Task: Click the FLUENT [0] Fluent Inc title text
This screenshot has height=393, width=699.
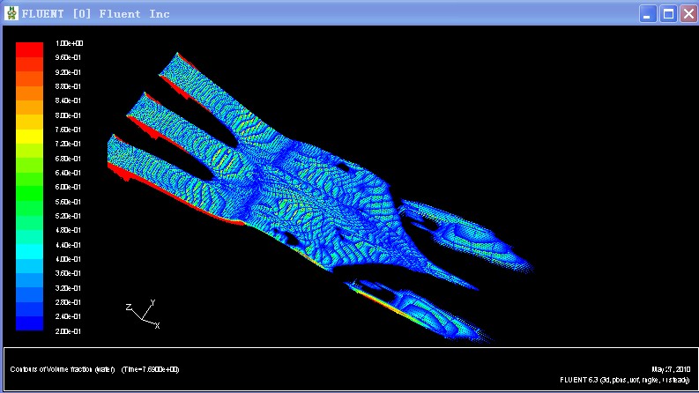Action: [x=95, y=13]
